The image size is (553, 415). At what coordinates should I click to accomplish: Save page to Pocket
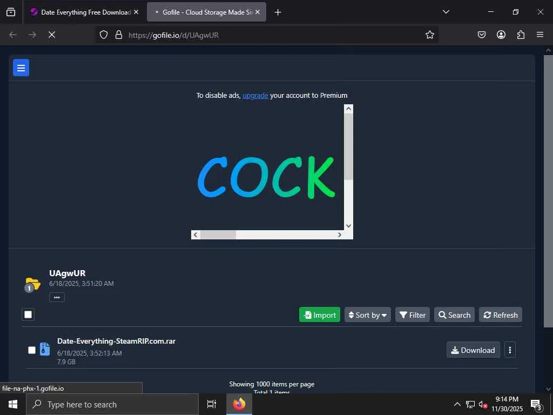(x=481, y=35)
